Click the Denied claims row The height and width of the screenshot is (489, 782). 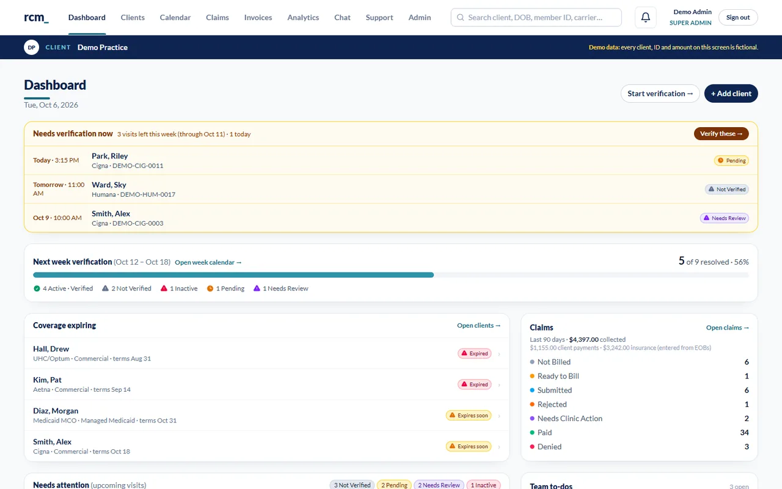(x=639, y=446)
